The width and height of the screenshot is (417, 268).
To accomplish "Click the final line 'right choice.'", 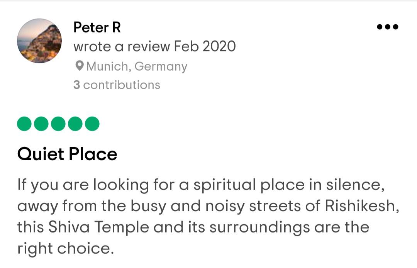I will click(65, 249).
